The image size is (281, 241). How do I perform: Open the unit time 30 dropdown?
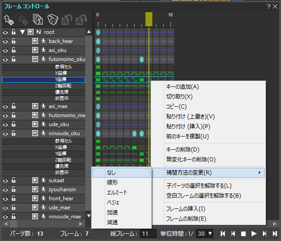[210, 234]
